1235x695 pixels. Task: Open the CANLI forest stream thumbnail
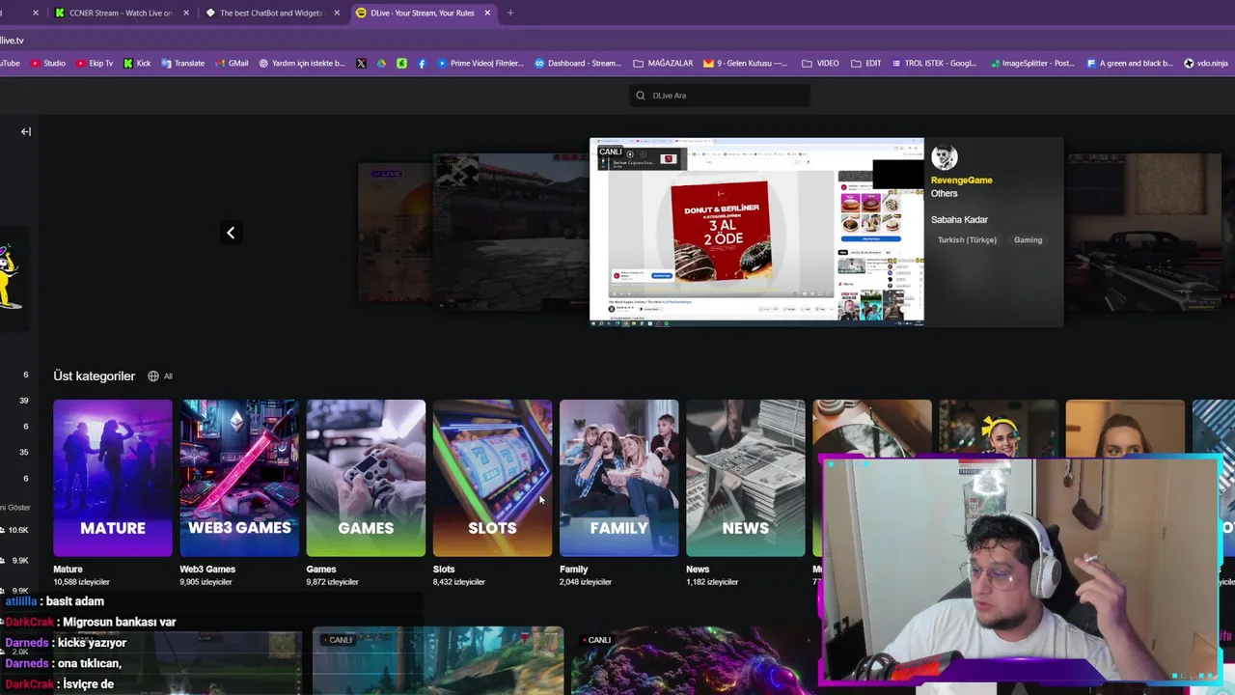coord(438,661)
